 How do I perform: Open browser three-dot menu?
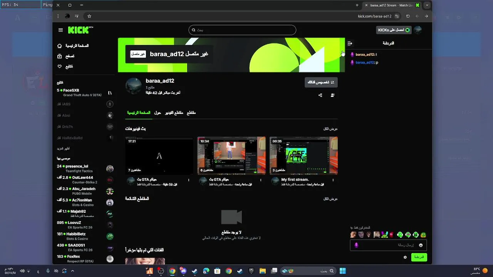[x=58, y=16]
